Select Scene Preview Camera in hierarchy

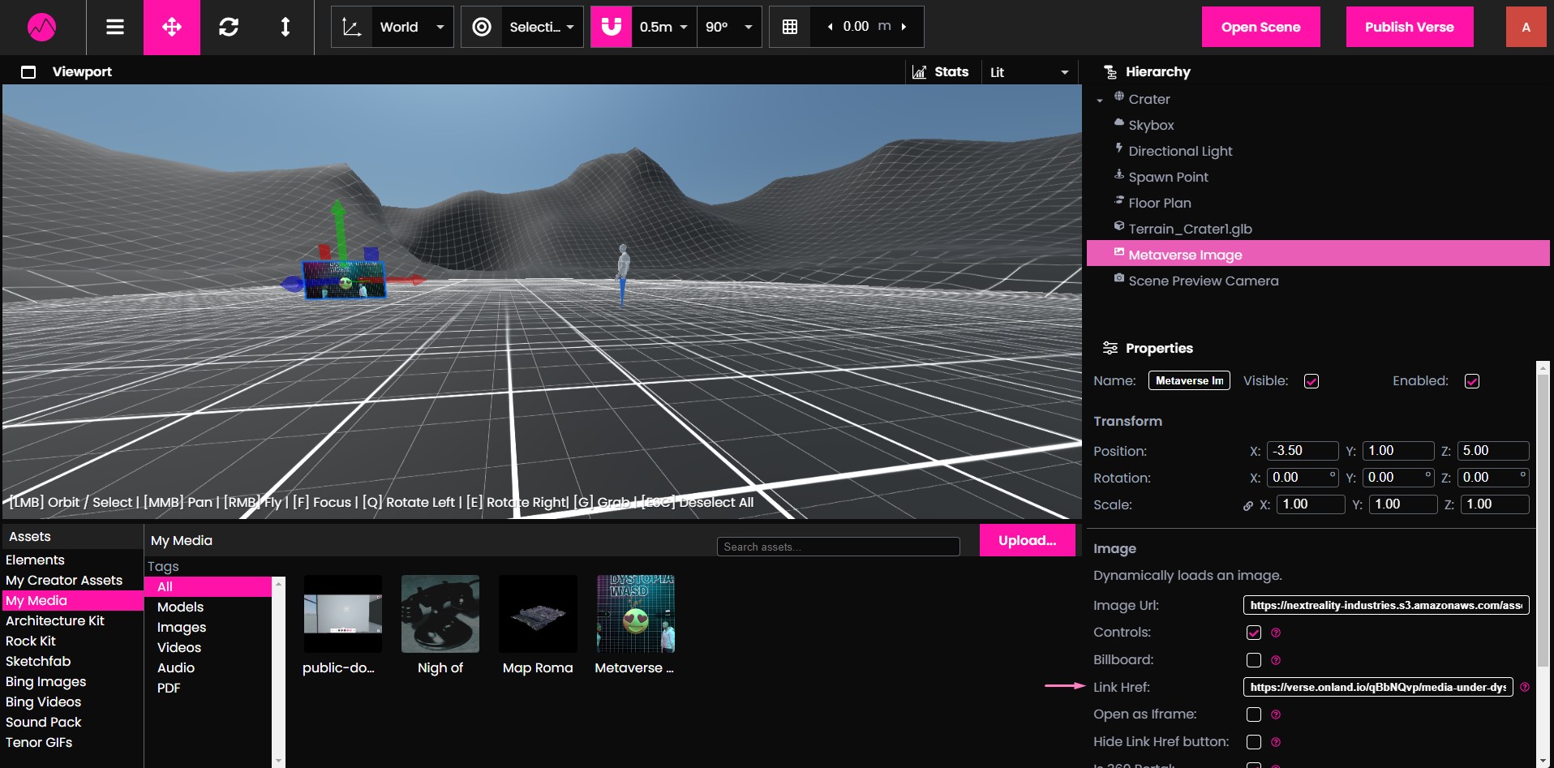(1203, 281)
